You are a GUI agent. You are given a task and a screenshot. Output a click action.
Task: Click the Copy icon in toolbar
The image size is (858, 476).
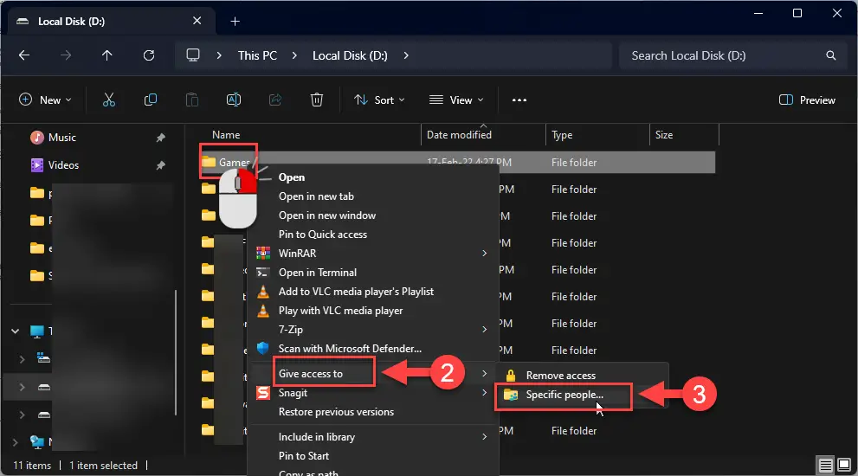[151, 100]
